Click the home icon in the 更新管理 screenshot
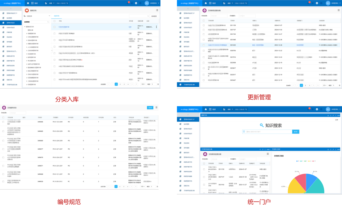Image resolution: width=342 pixels, height=209 pixels. point(206,3)
